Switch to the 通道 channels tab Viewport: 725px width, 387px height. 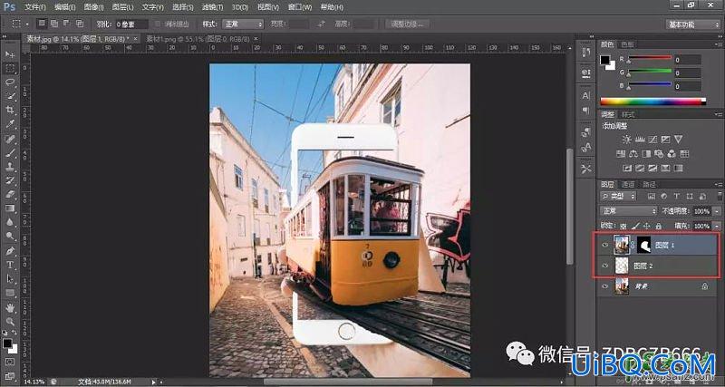[x=627, y=184]
